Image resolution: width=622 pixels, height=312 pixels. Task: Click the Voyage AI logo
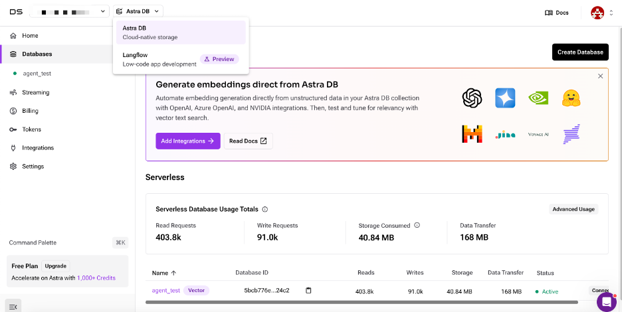point(538,134)
